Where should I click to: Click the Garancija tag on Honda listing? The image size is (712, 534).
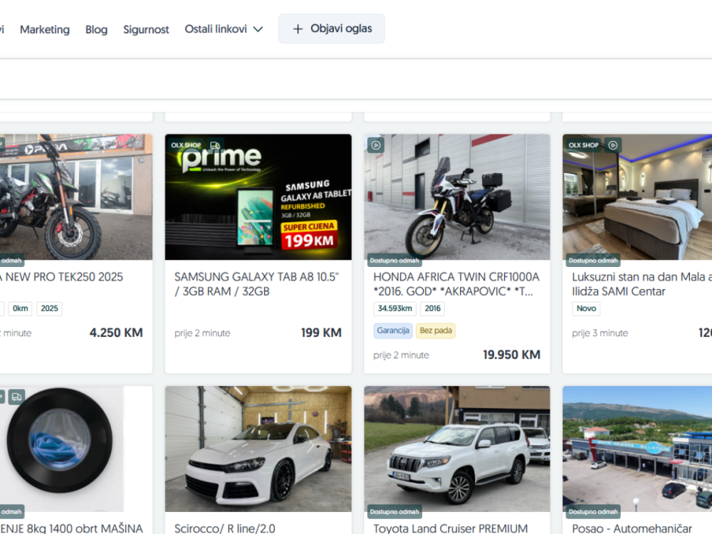tap(393, 331)
